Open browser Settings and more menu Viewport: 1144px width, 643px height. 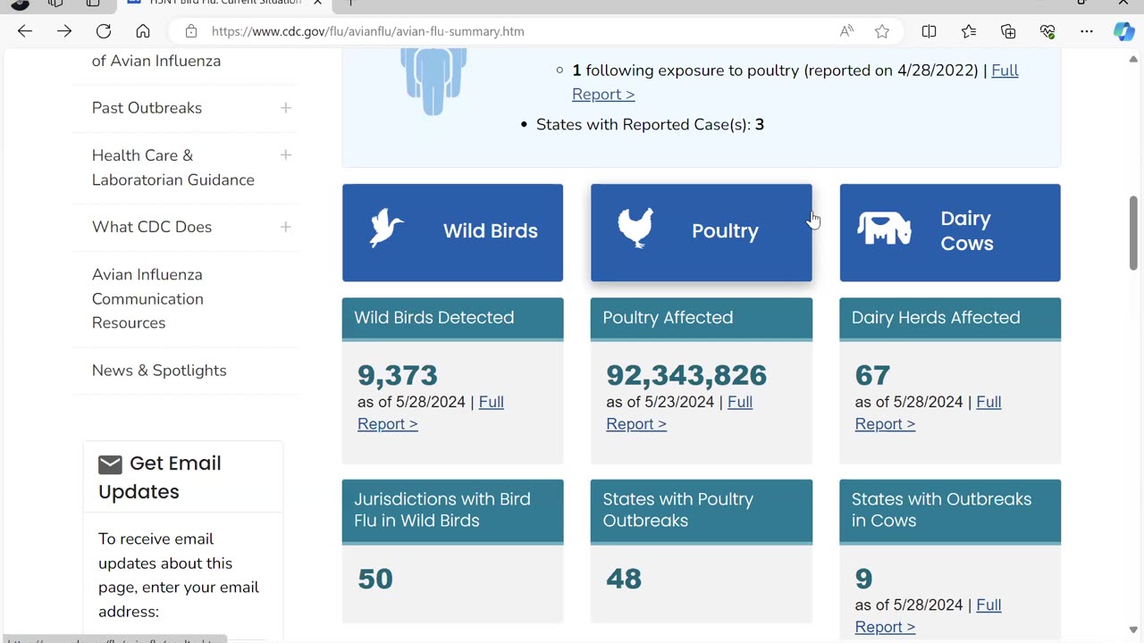(1087, 31)
